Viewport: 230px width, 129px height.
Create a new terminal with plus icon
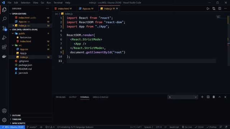click(x=202, y=97)
